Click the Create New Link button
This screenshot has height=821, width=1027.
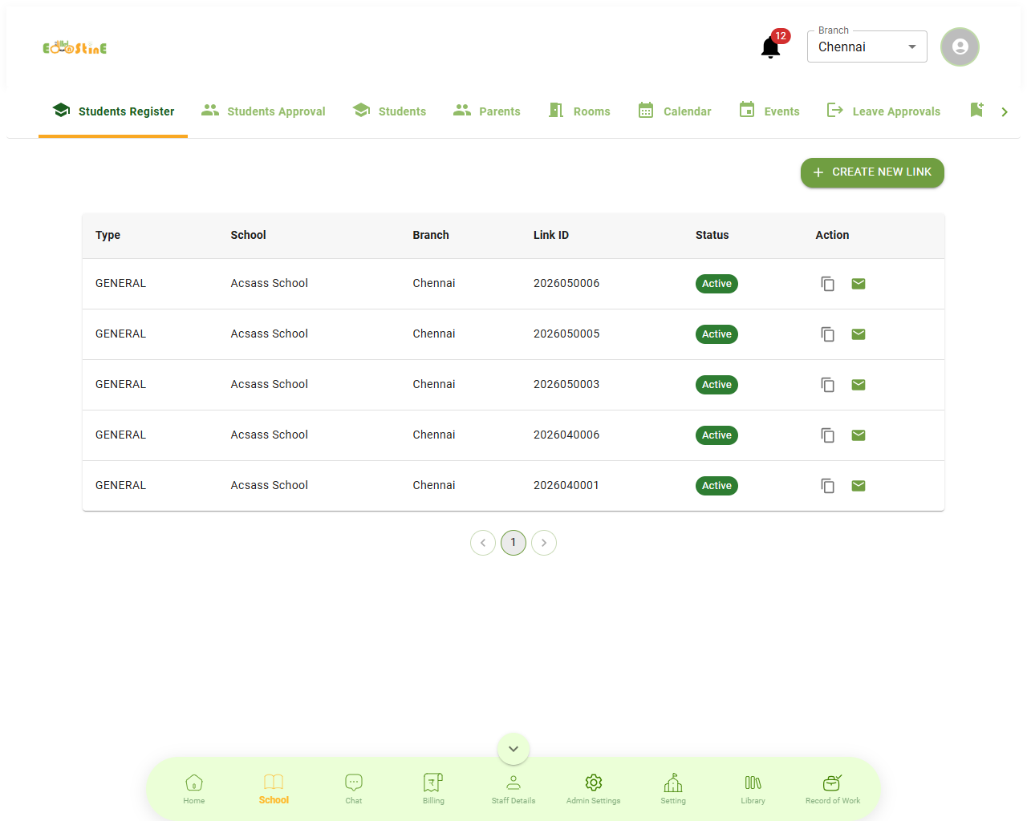(872, 172)
